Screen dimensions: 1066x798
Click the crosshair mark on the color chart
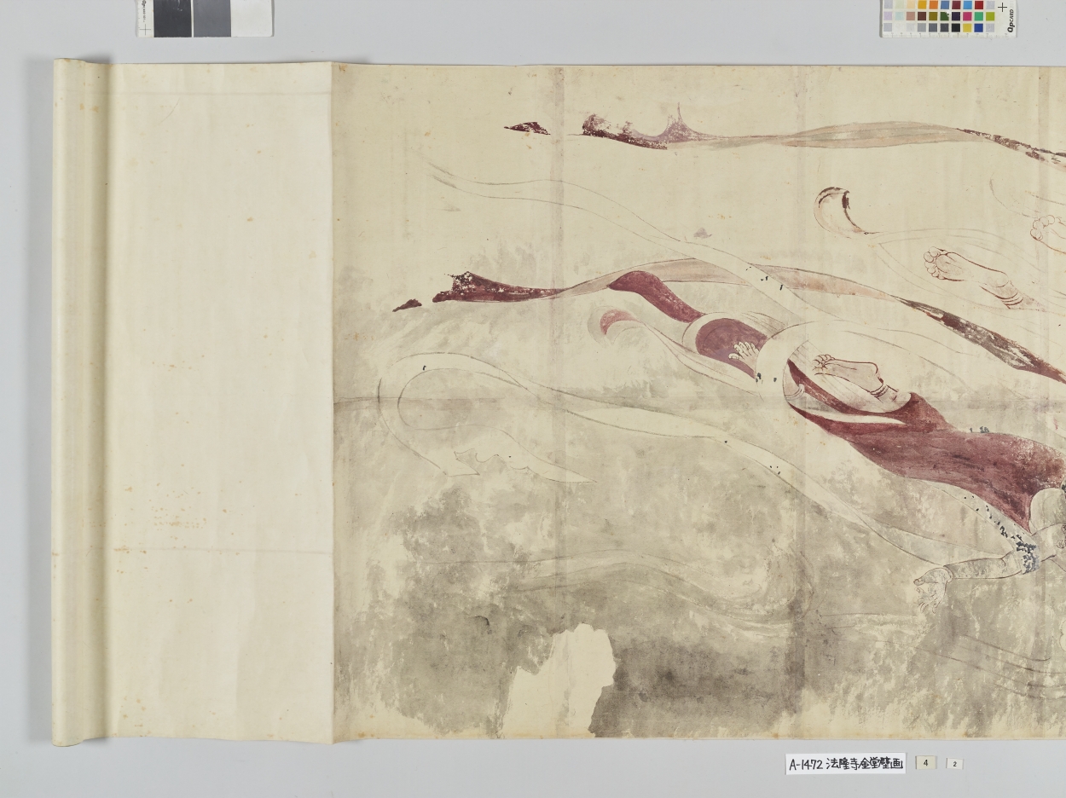point(1002,7)
